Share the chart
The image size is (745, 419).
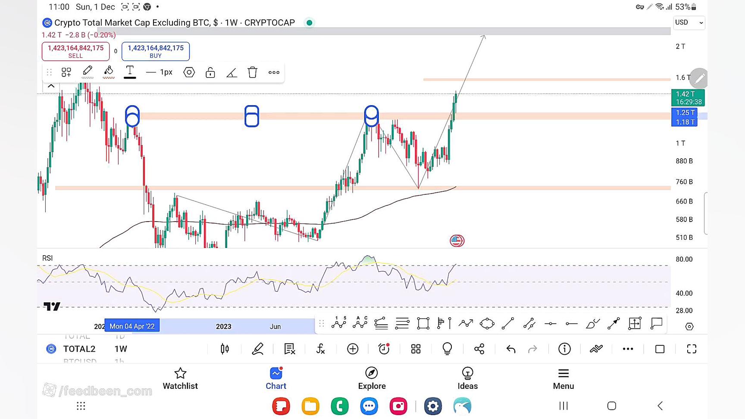479,349
